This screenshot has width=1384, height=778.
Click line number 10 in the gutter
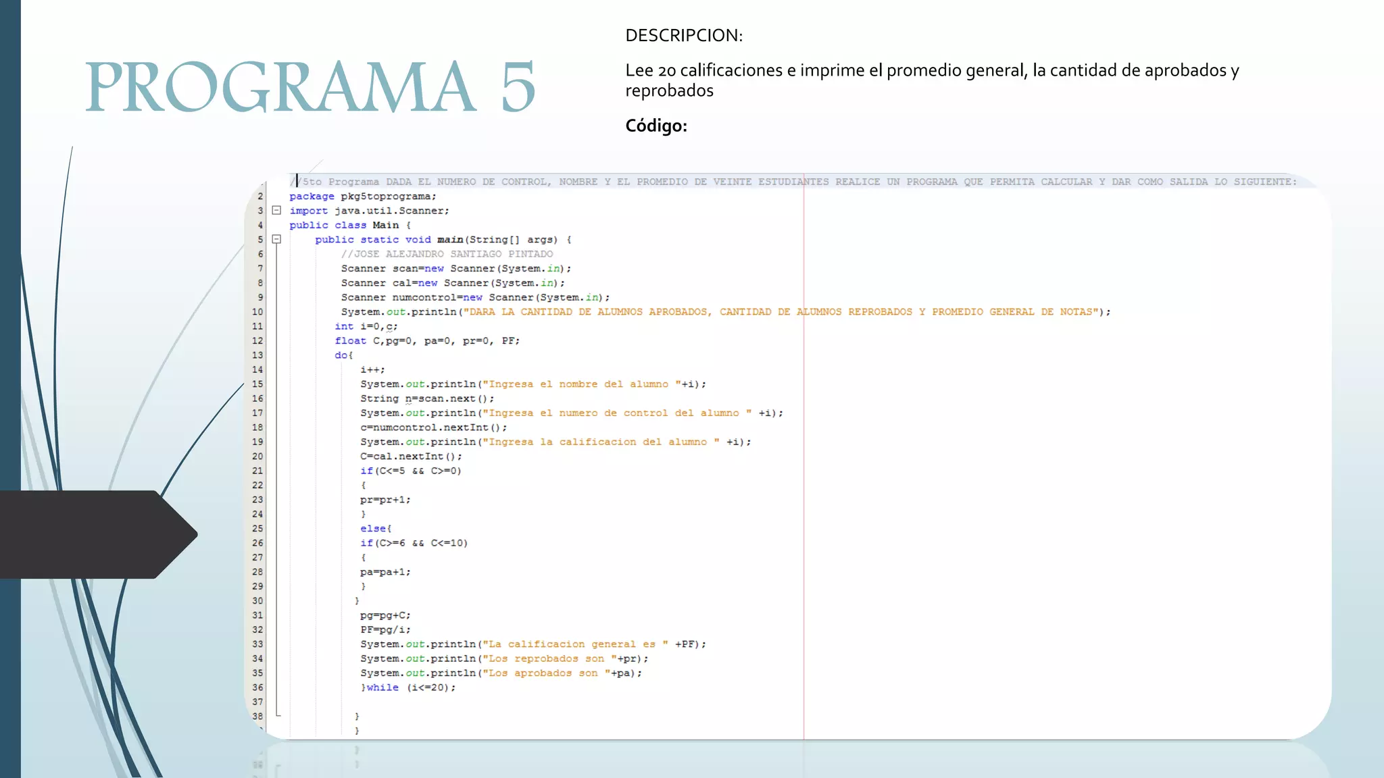[x=257, y=312]
